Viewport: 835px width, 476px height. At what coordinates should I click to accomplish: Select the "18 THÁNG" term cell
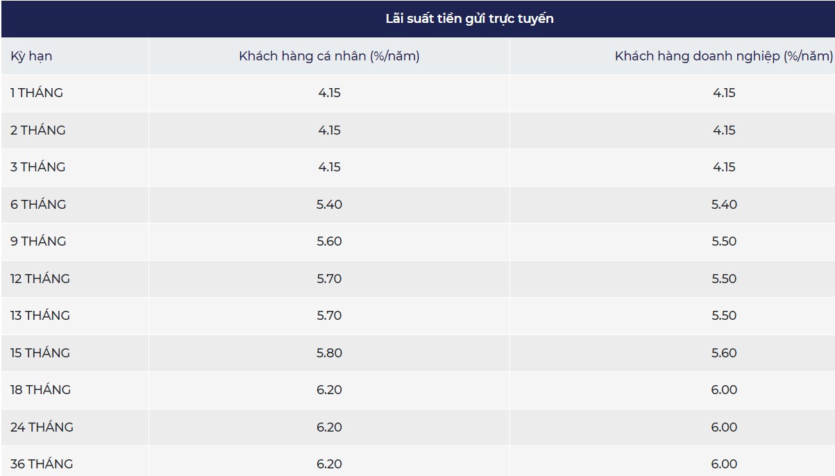(40, 390)
